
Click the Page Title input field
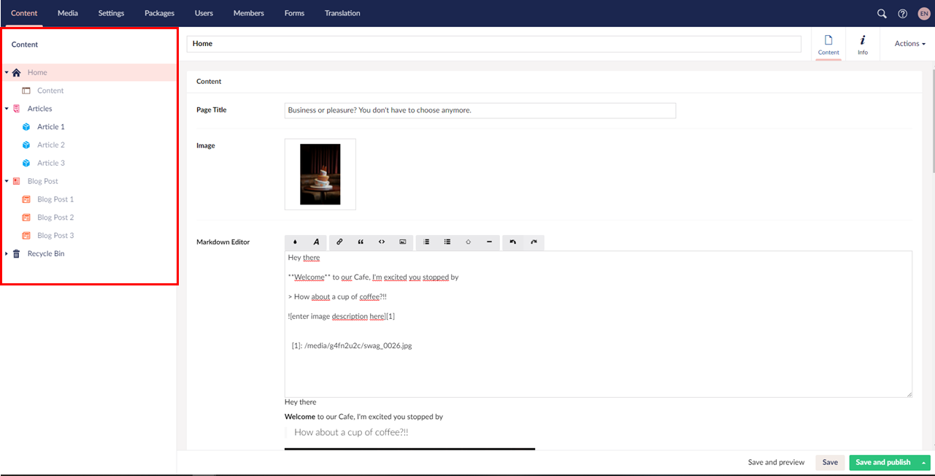480,110
